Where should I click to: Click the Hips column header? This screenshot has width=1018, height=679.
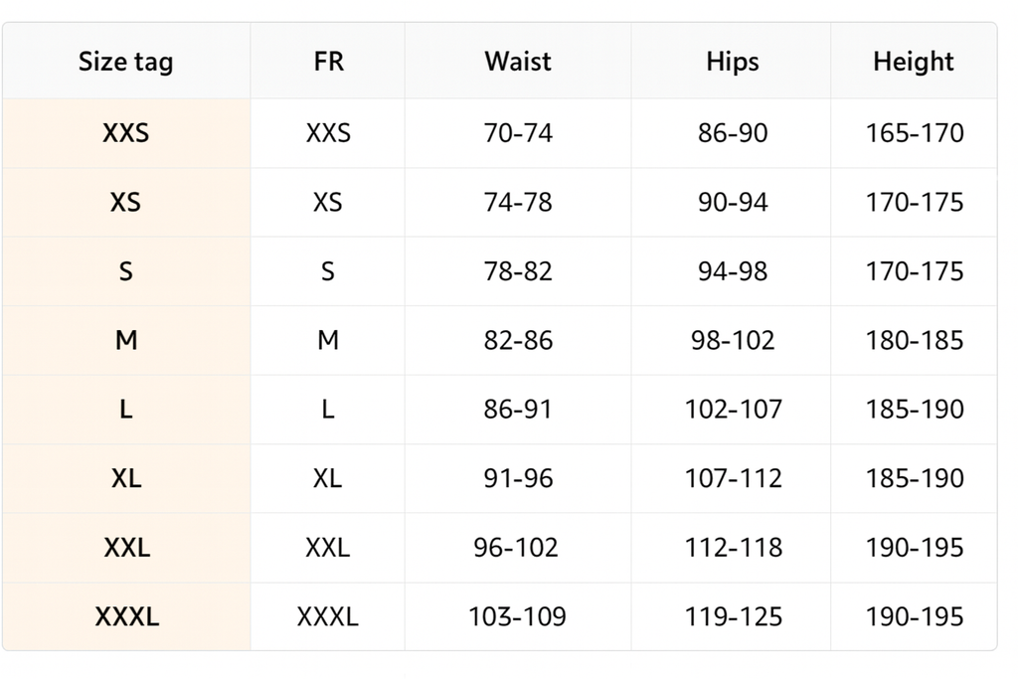coord(733,62)
